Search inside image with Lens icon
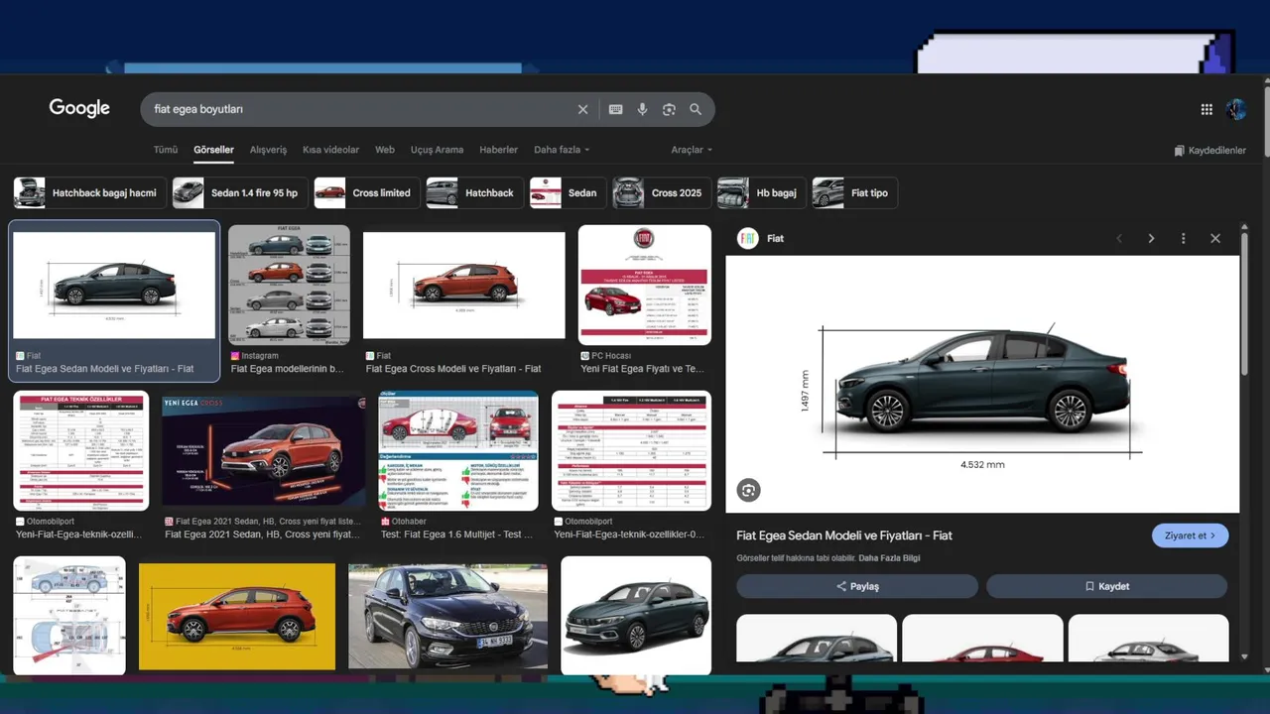This screenshot has width=1270, height=714. [x=748, y=490]
